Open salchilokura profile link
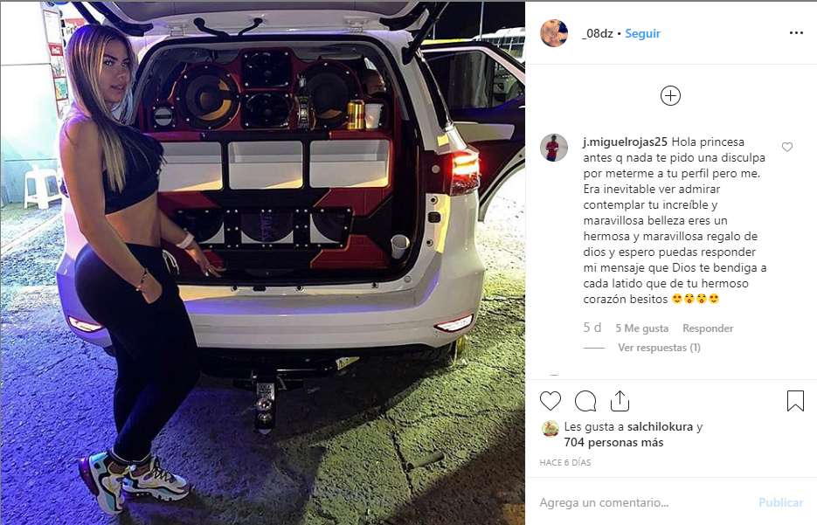The image size is (817, 525). 661,426
